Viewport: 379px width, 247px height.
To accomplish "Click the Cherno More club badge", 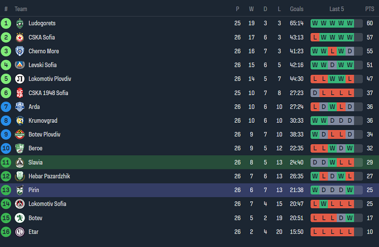I will coord(19,51).
